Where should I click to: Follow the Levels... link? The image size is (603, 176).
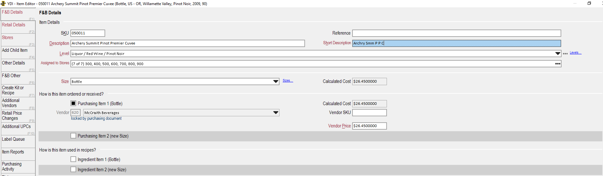[x=576, y=53]
